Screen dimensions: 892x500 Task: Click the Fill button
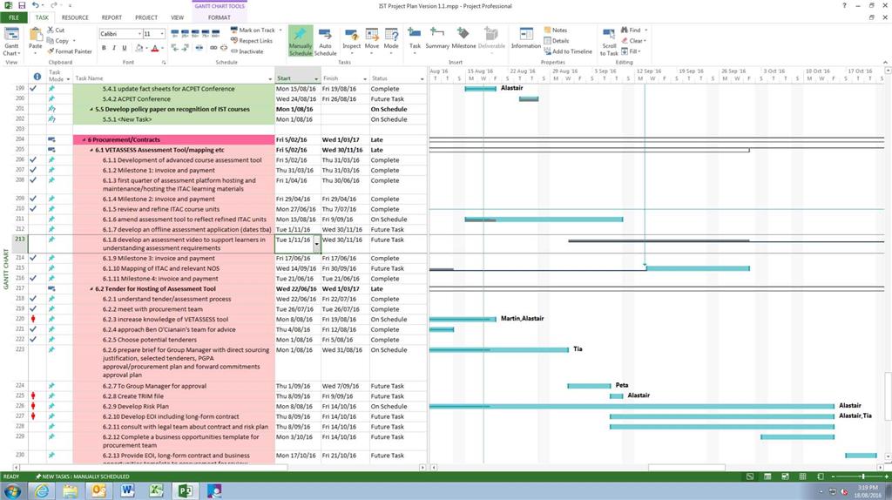(x=632, y=51)
